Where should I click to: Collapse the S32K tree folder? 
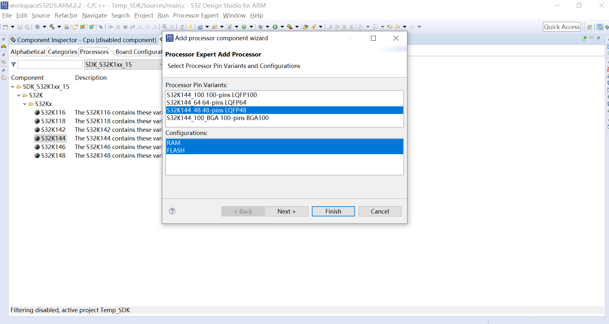(x=19, y=95)
